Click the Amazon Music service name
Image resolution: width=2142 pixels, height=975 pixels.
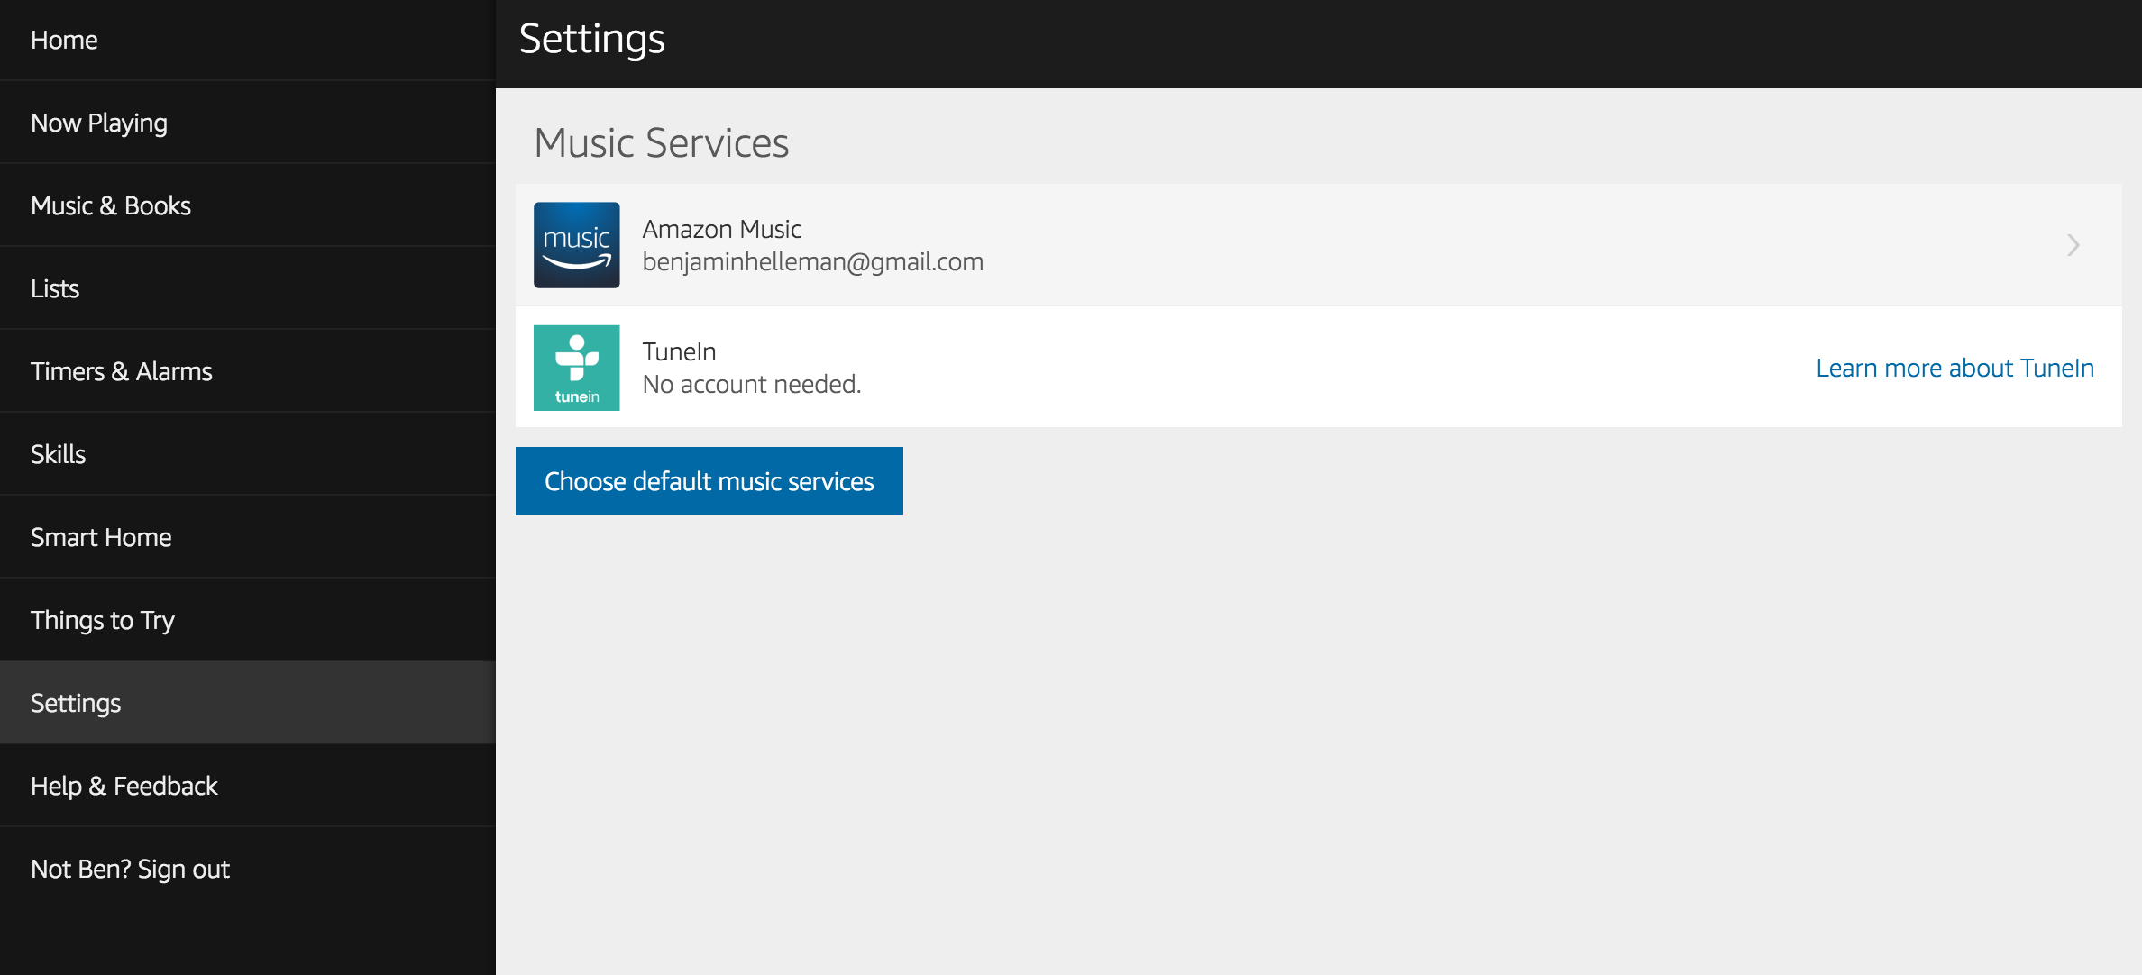[x=721, y=229]
